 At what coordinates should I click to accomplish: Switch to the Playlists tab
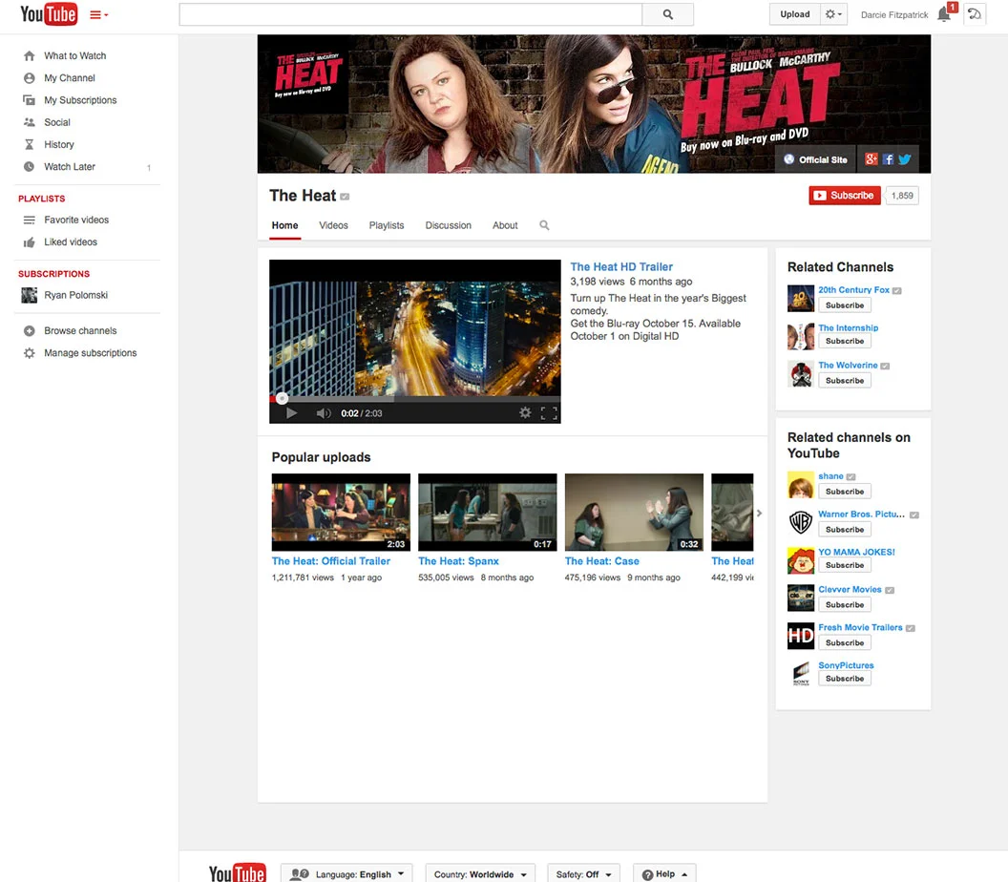tap(387, 225)
